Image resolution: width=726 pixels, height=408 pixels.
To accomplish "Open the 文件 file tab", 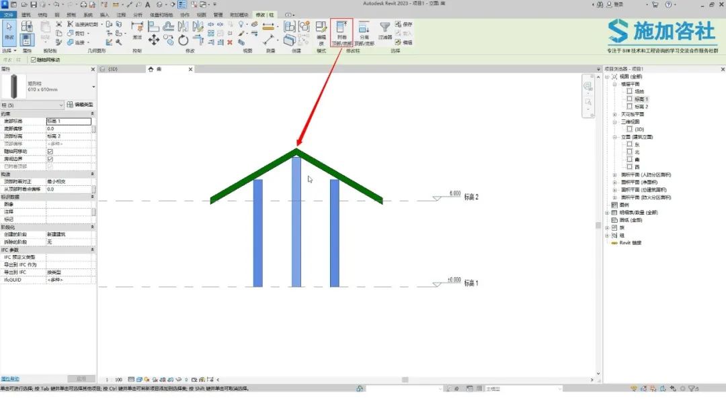I will click(x=8, y=15).
